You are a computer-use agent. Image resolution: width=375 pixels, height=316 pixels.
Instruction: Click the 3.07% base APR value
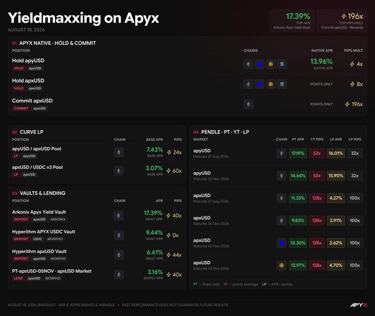[154, 168]
